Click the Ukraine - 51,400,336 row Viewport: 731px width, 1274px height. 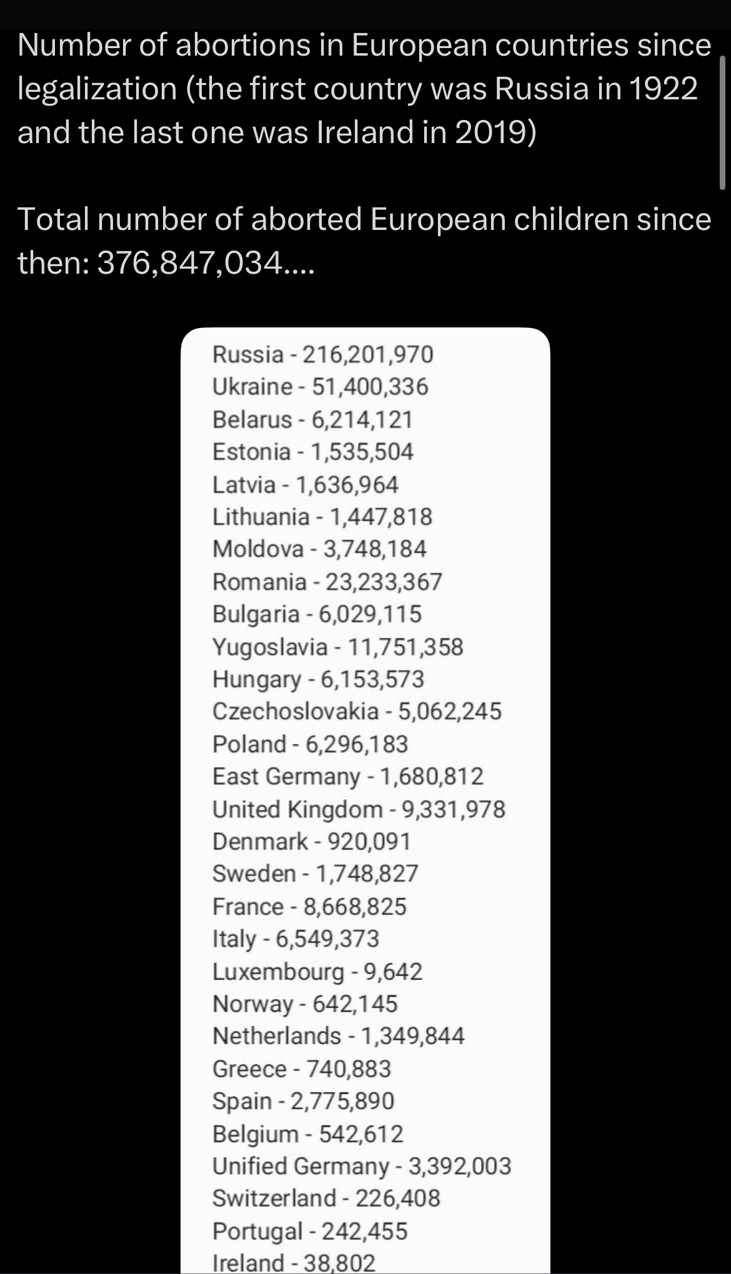point(320,387)
